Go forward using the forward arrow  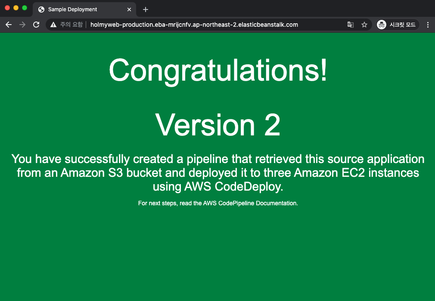22,25
